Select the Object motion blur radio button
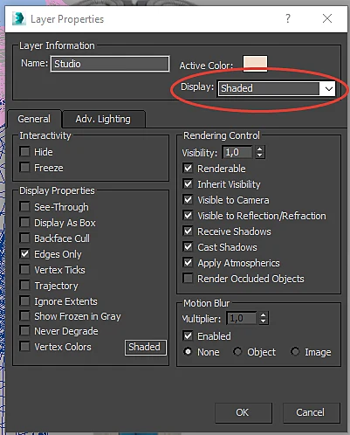This screenshot has height=435, width=350. (x=237, y=352)
